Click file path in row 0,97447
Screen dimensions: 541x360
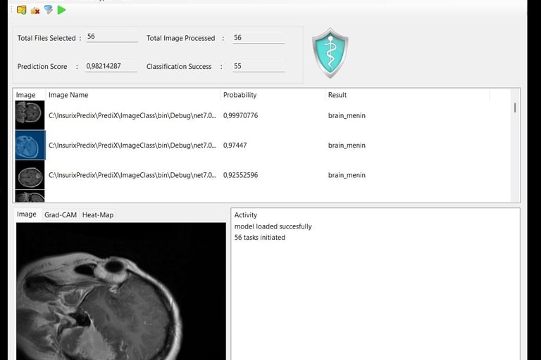pyautogui.click(x=132, y=146)
